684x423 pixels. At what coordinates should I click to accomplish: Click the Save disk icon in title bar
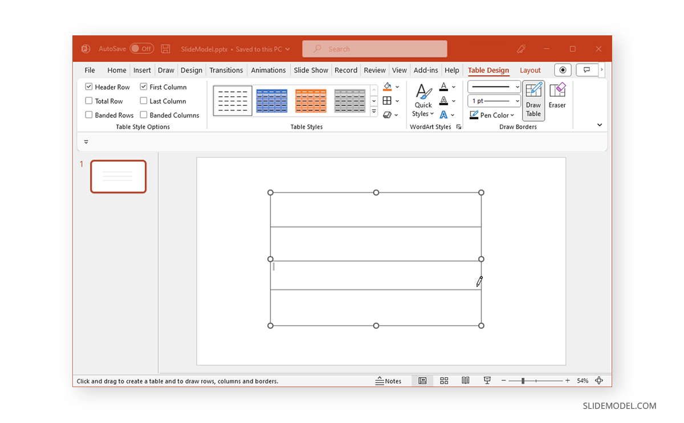pos(165,49)
